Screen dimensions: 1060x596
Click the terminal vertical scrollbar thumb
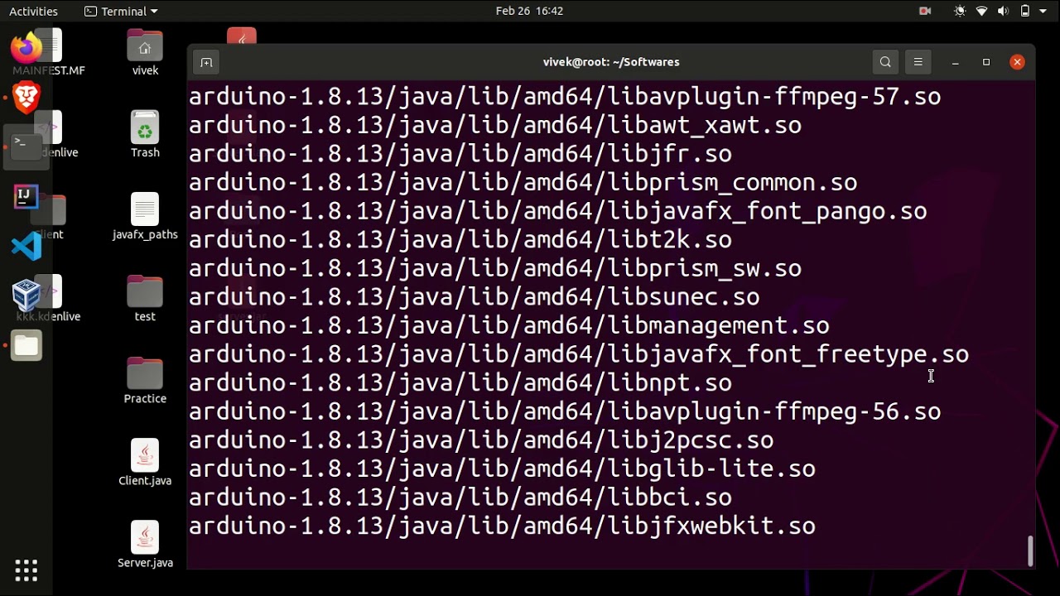click(1030, 550)
